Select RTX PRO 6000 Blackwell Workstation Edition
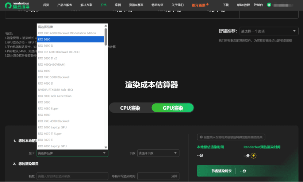This screenshot has width=303, height=182. point(70,33)
